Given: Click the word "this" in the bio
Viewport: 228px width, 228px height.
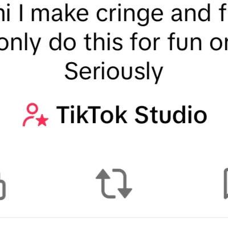Looking at the screenshot, I should click(103, 42).
